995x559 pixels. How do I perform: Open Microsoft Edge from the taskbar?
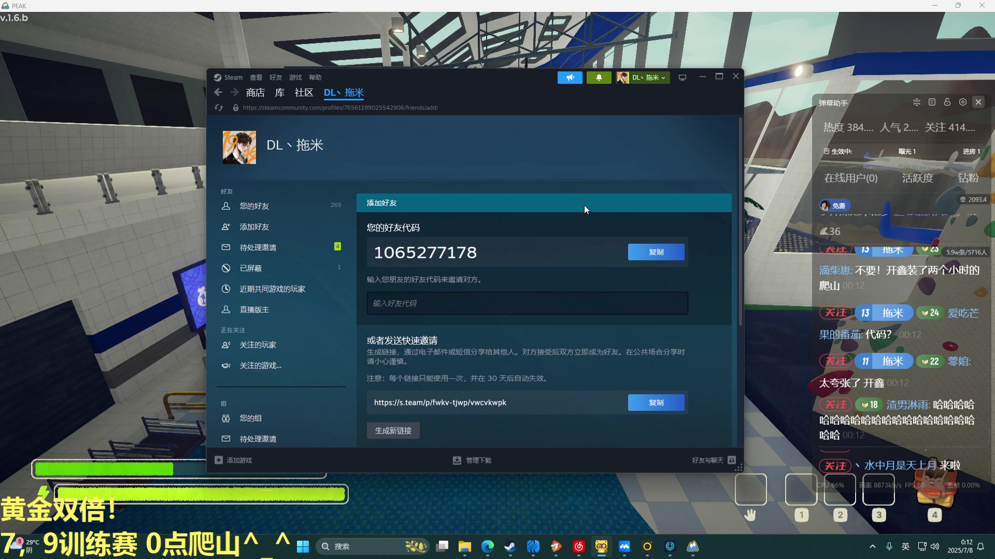pyautogui.click(x=488, y=547)
